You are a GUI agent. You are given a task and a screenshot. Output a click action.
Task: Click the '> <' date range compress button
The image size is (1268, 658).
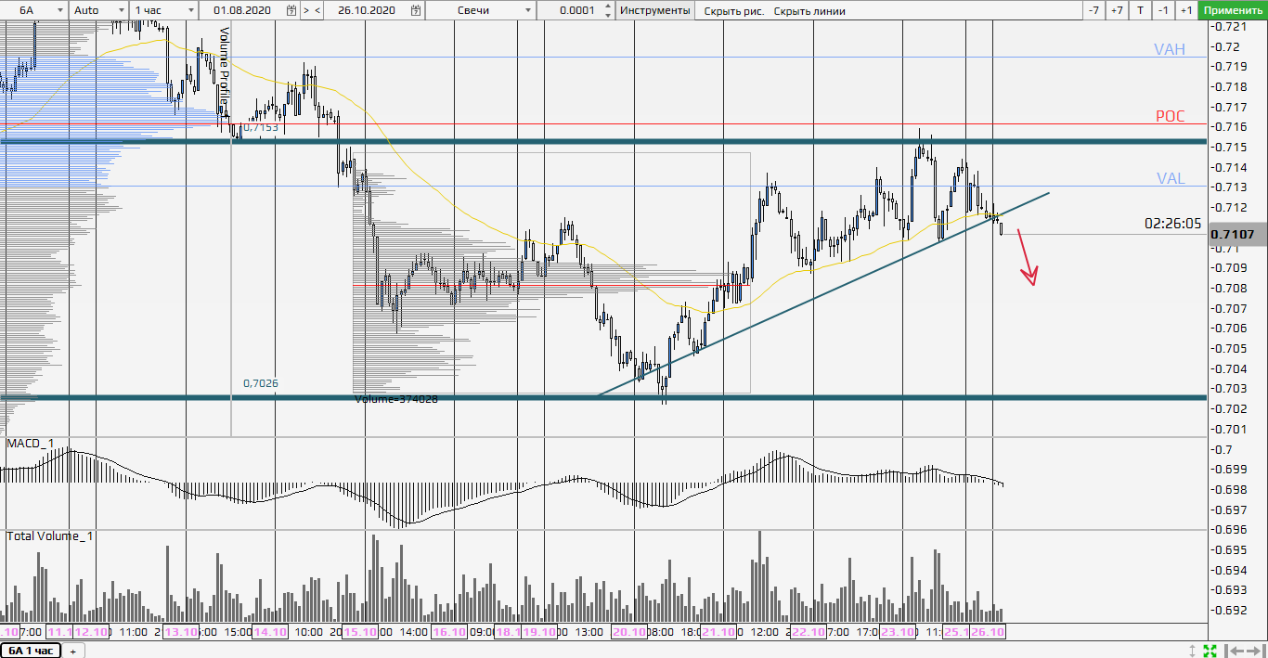tap(313, 10)
